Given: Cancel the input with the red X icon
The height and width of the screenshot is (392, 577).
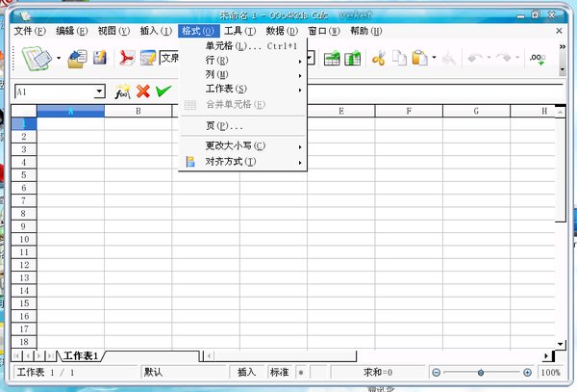Looking at the screenshot, I should [x=143, y=91].
